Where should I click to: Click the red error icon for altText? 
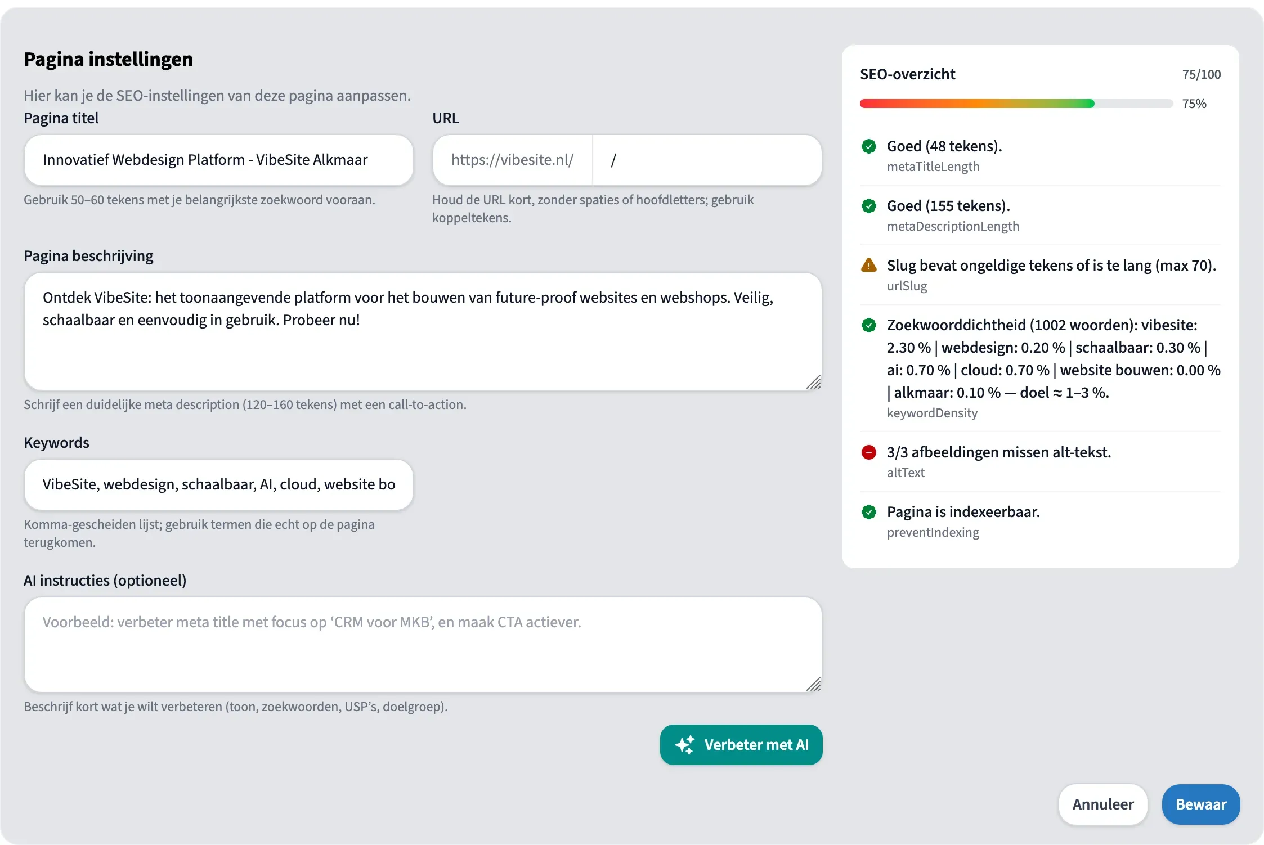click(869, 452)
